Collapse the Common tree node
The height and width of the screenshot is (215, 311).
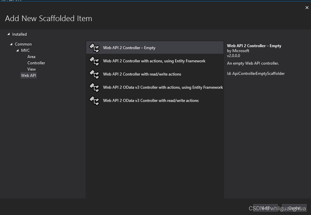(x=12, y=44)
